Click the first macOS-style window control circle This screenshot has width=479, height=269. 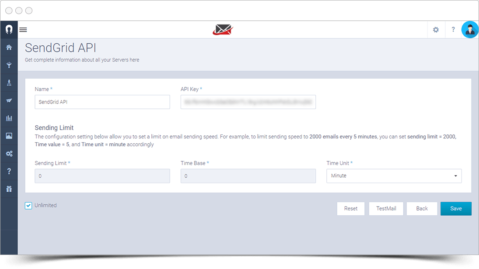9,10
